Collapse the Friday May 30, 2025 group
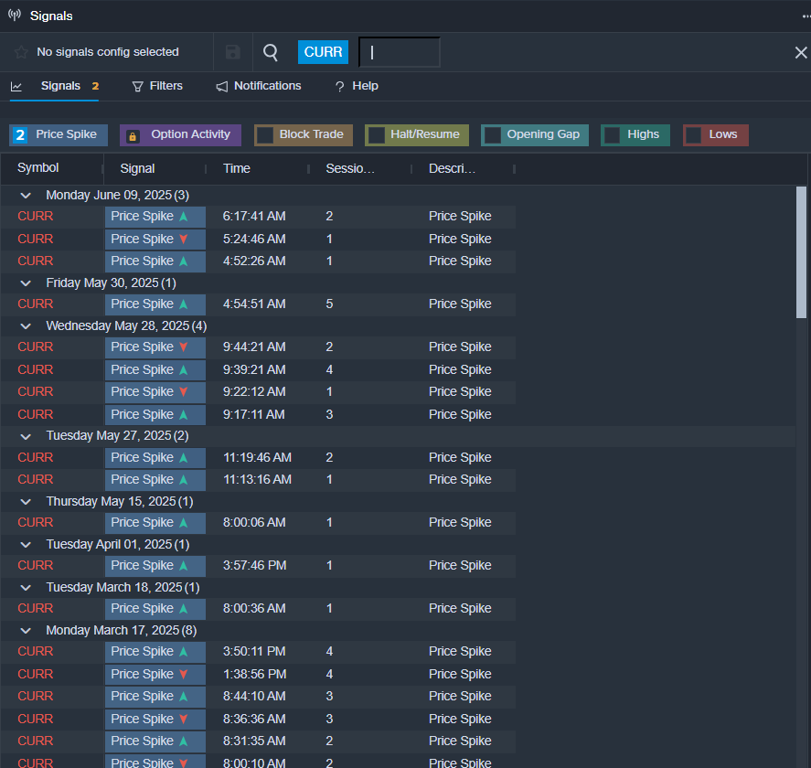The width and height of the screenshot is (811, 768). pyautogui.click(x=26, y=283)
